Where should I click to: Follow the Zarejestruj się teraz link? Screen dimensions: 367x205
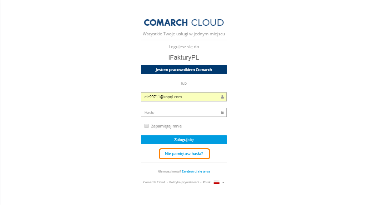click(x=196, y=171)
